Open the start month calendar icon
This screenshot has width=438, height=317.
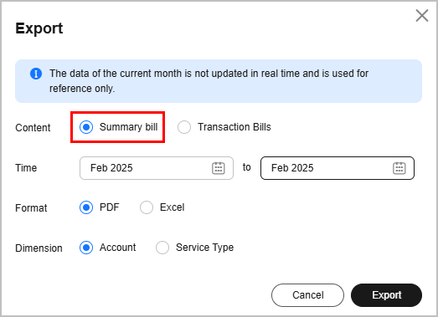(218, 168)
